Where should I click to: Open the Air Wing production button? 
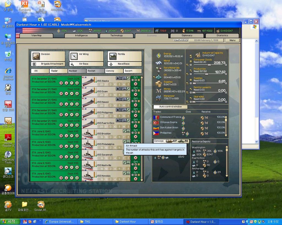(x=86, y=56)
